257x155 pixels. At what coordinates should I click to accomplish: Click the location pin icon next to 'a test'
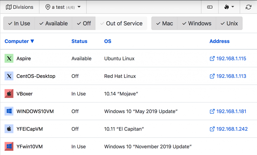click(48, 7)
